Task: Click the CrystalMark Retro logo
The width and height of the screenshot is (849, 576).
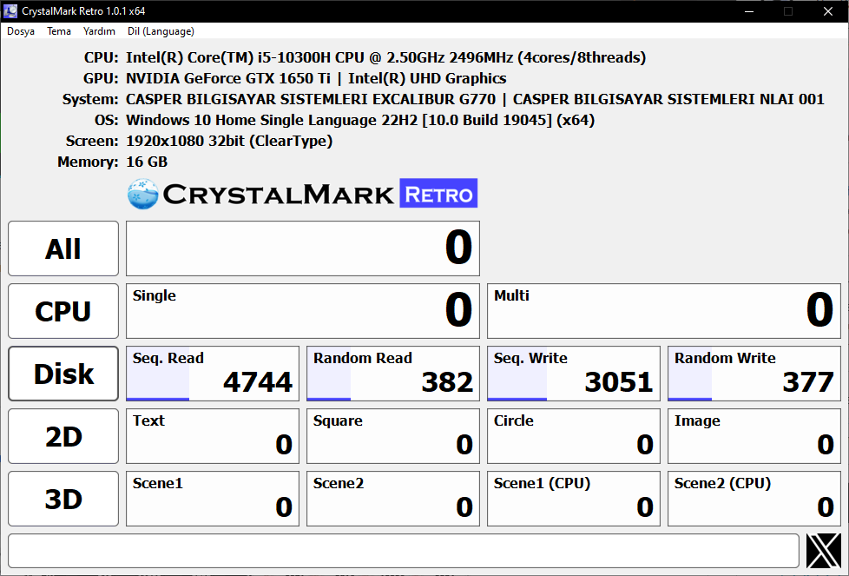Action: pos(302,194)
